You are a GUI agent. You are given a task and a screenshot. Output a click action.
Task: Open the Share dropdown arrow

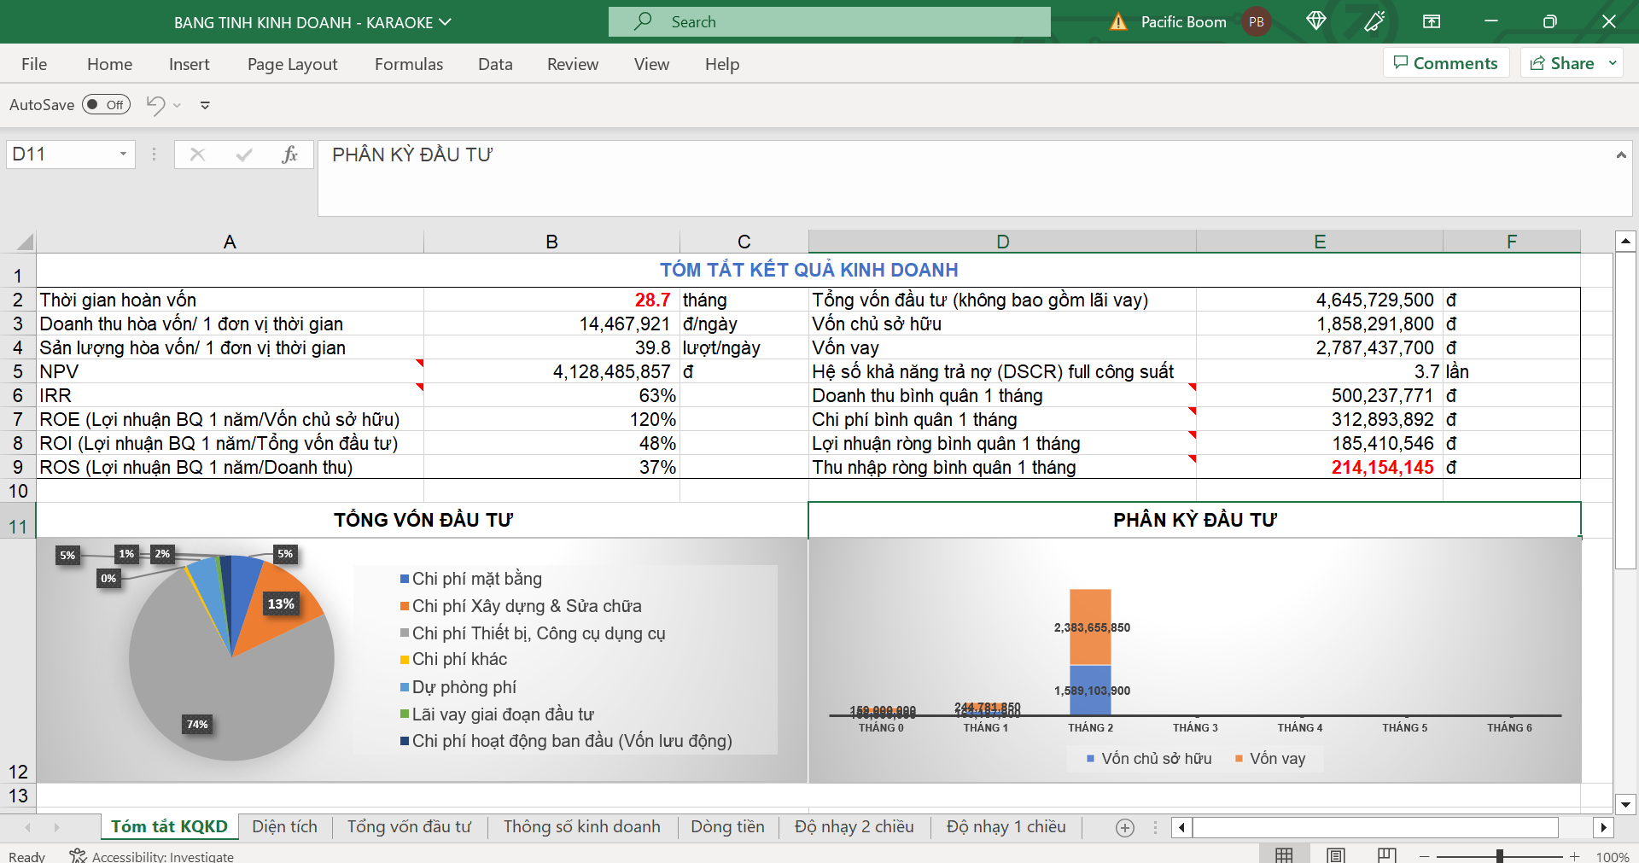(1613, 63)
